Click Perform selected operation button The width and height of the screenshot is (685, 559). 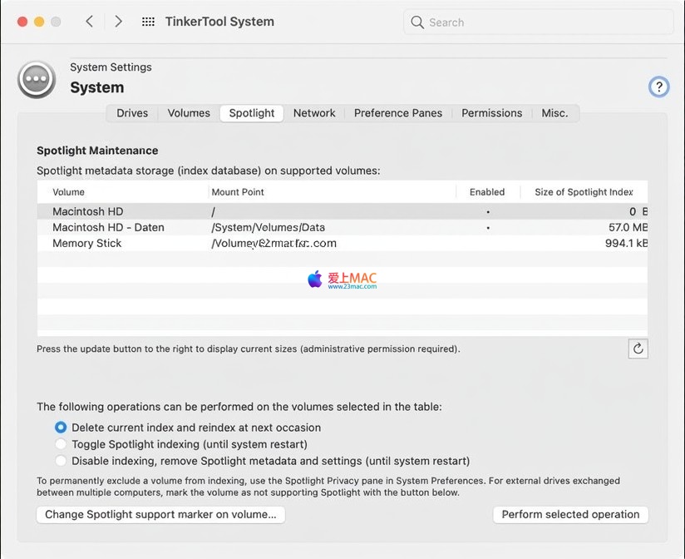570,515
